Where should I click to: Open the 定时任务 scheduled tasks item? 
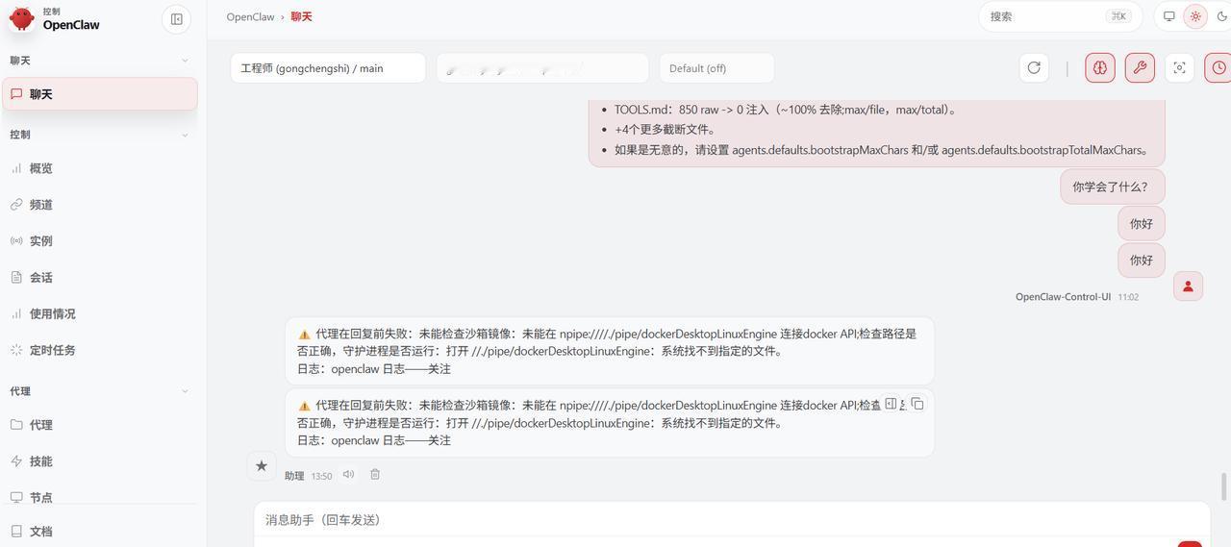100,351
